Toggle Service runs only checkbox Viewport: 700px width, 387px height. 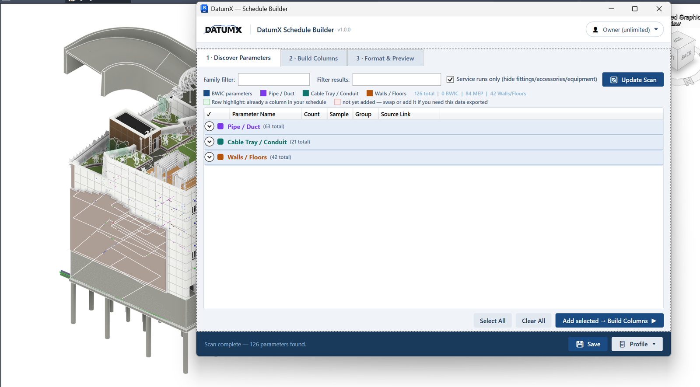(450, 79)
